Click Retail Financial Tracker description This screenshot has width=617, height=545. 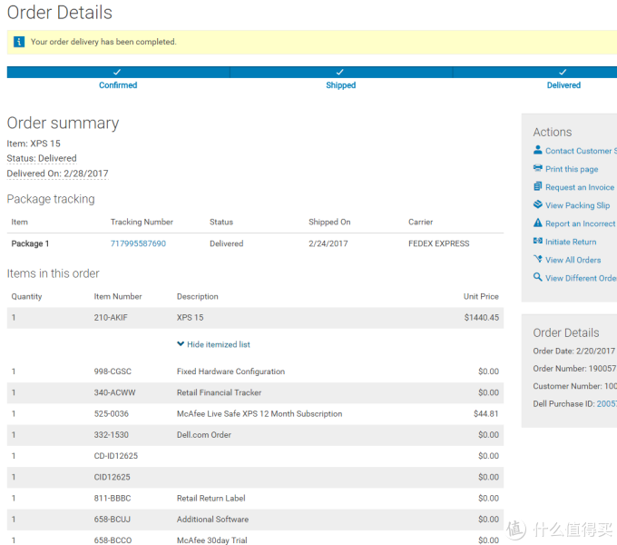219,392
